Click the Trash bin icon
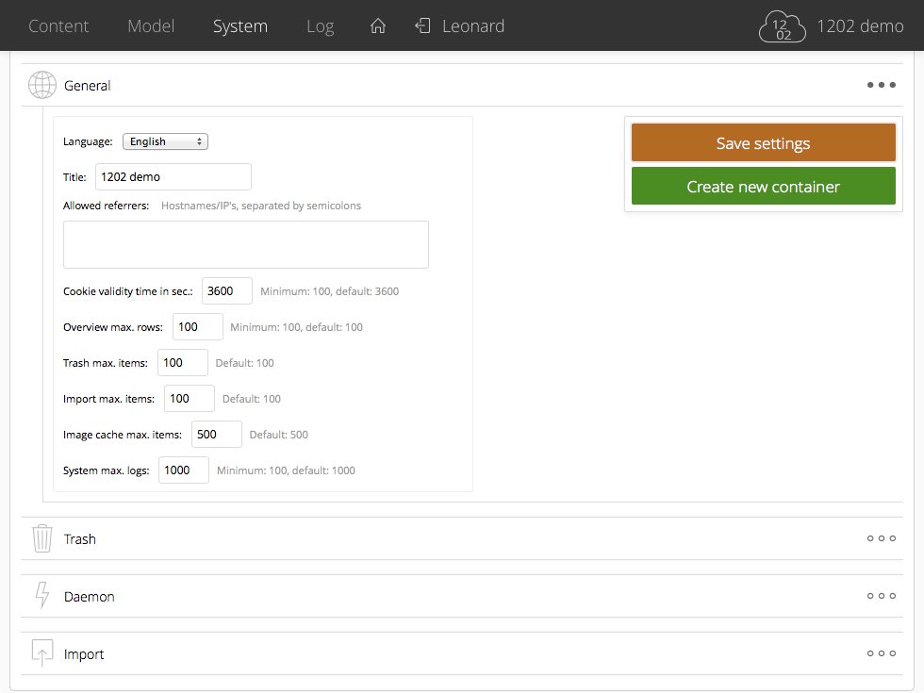The height and width of the screenshot is (693, 924). 42,539
